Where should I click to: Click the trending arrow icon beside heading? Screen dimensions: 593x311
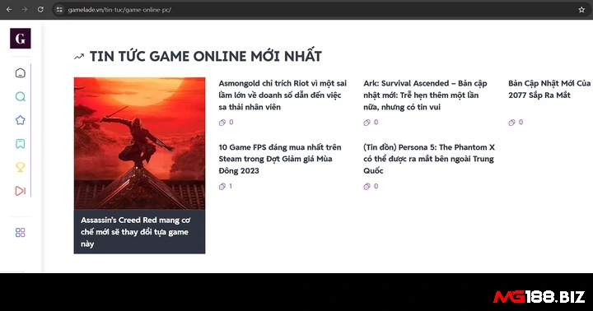coord(79,57)
